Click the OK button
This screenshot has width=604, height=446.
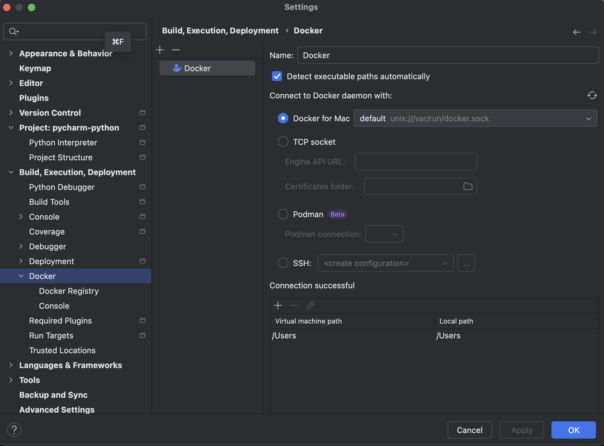[x=573, y=430]
